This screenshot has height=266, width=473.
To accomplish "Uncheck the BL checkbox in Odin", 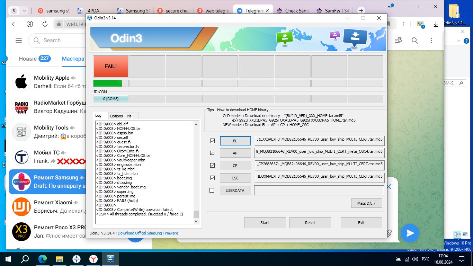I will [x=212, y=141].
